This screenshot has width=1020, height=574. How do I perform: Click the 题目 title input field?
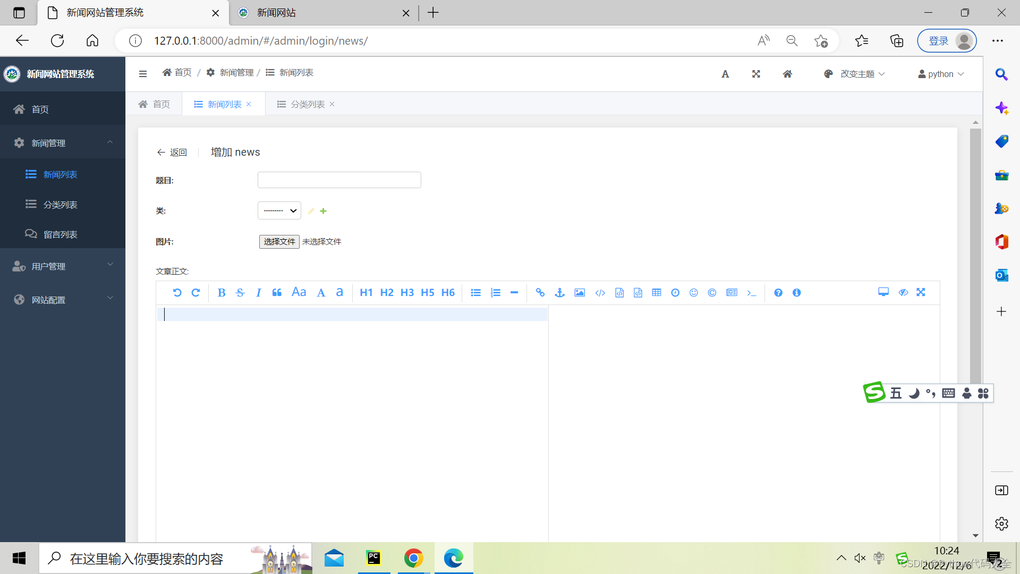click(339, 180)
